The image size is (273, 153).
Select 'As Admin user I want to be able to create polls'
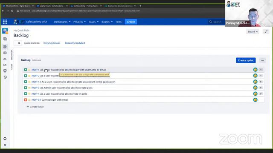click(x=67, y=88)
